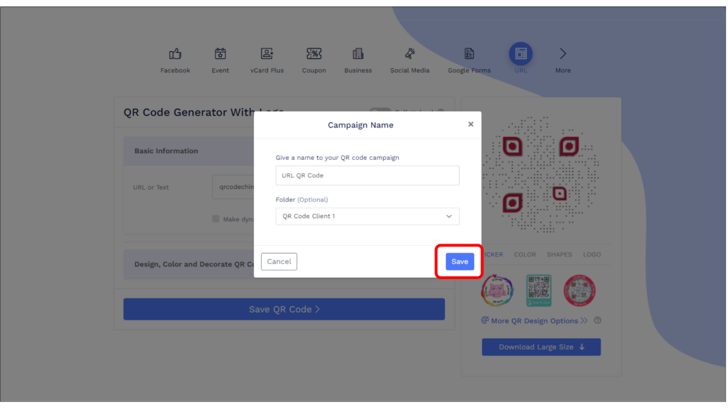Switch to the SHAPES tab
This screenshot has height=409, width=728.
559,255
